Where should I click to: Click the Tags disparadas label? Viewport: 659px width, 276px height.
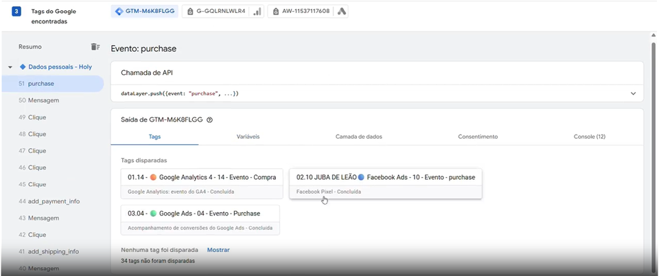tap(143, 161)
